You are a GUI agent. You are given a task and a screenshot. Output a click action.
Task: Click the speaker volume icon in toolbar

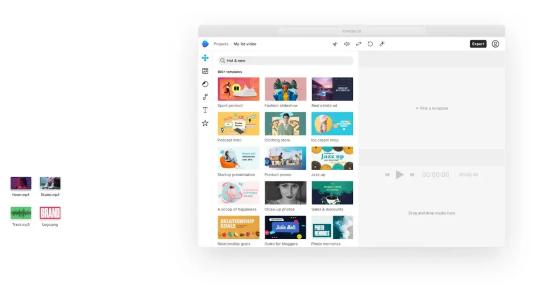coord(347,44)
